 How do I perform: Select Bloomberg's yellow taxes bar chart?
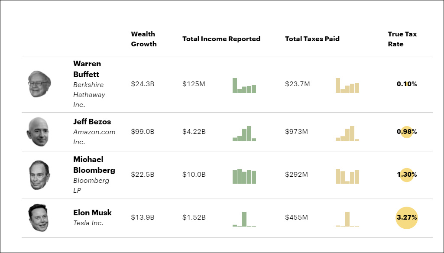pyautogui.click(x=347, y=176)
